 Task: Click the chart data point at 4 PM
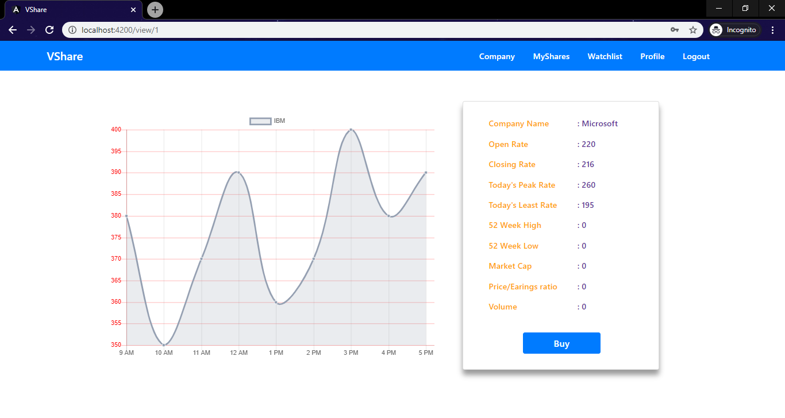388,216
